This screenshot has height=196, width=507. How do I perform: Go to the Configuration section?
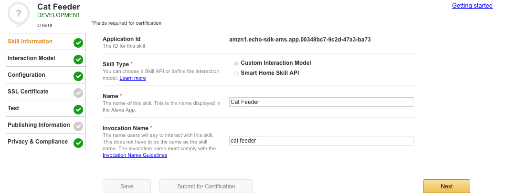(x=26, y=75)
